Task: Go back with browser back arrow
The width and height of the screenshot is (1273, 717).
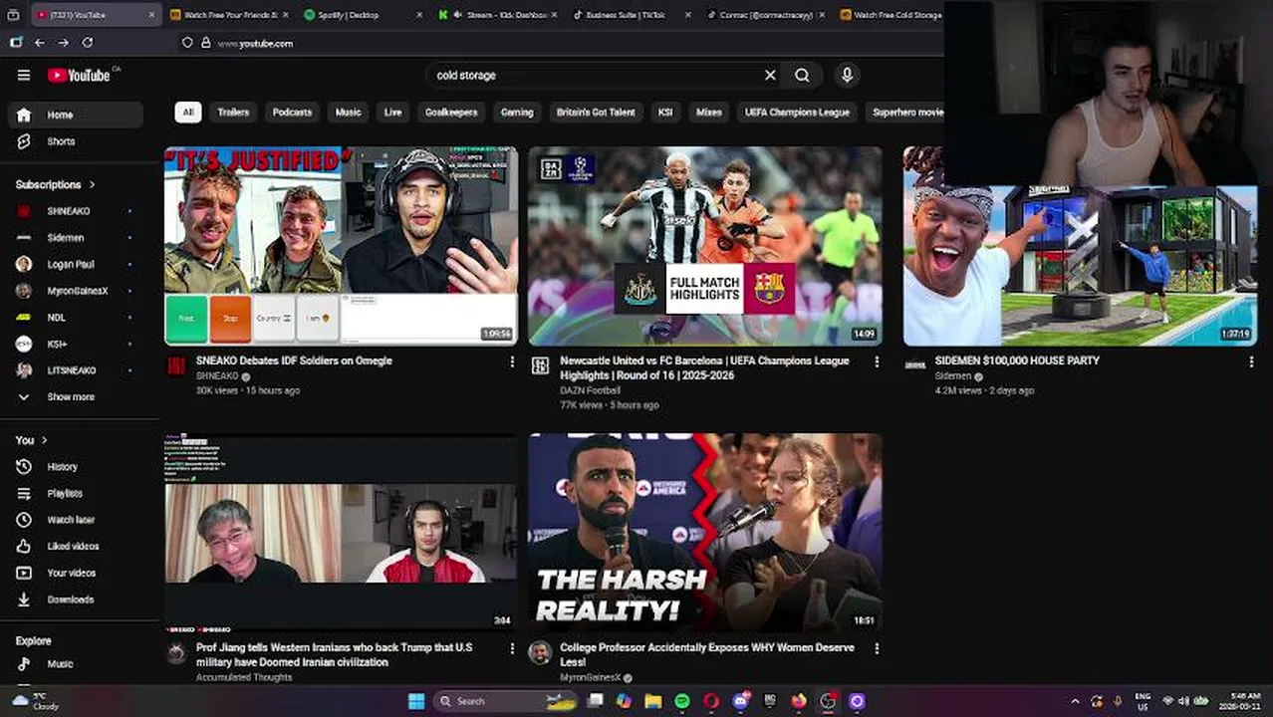Action: (40, 43)
